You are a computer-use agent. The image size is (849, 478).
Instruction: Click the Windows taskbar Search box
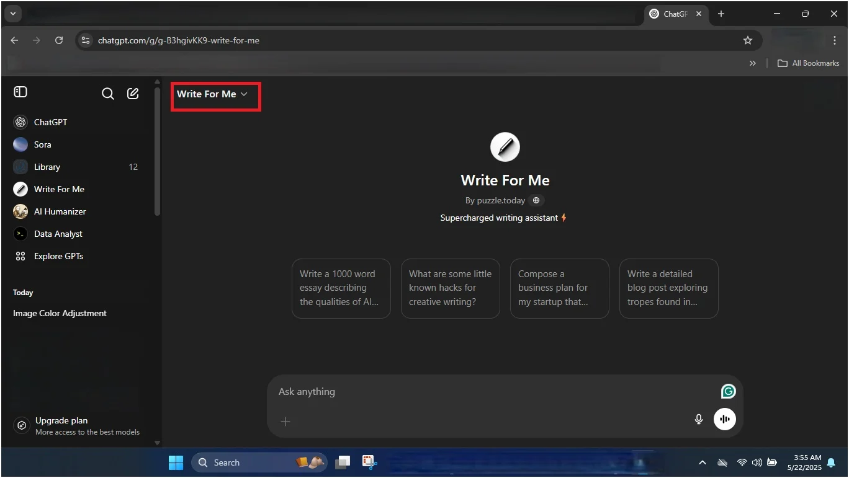tap(259, 463)
